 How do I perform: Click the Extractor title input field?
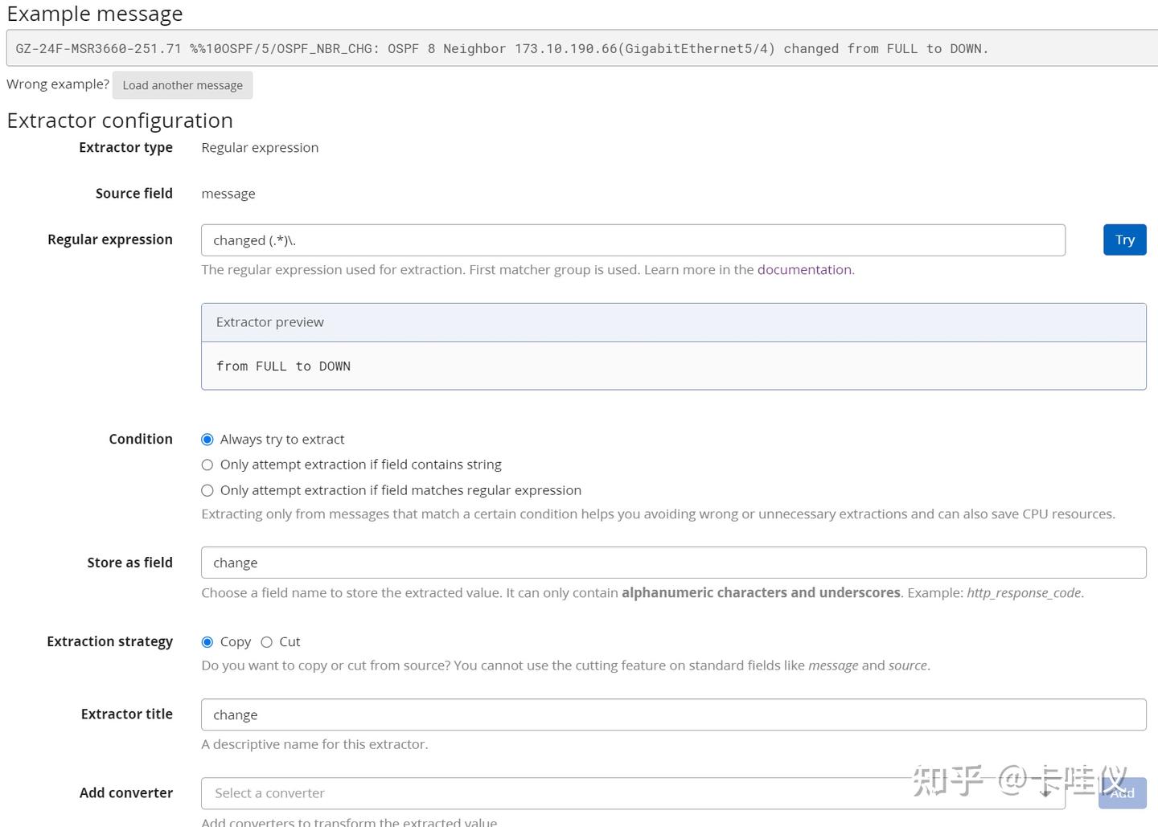click(673, 714)
